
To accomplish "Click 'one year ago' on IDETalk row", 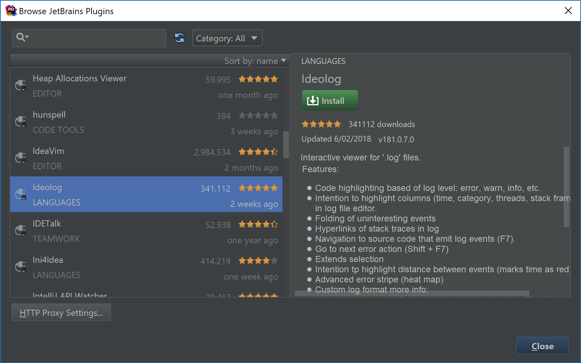I will click(252, 240).
